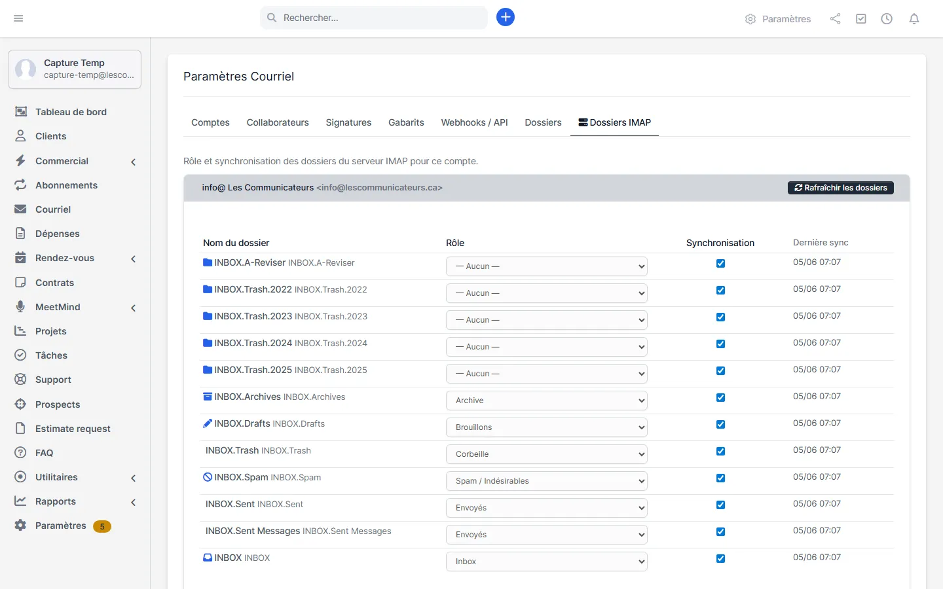Screen dimensions: 943x589
Task: Click the Prospects crosshair icon
Action: tap(21, 404)
